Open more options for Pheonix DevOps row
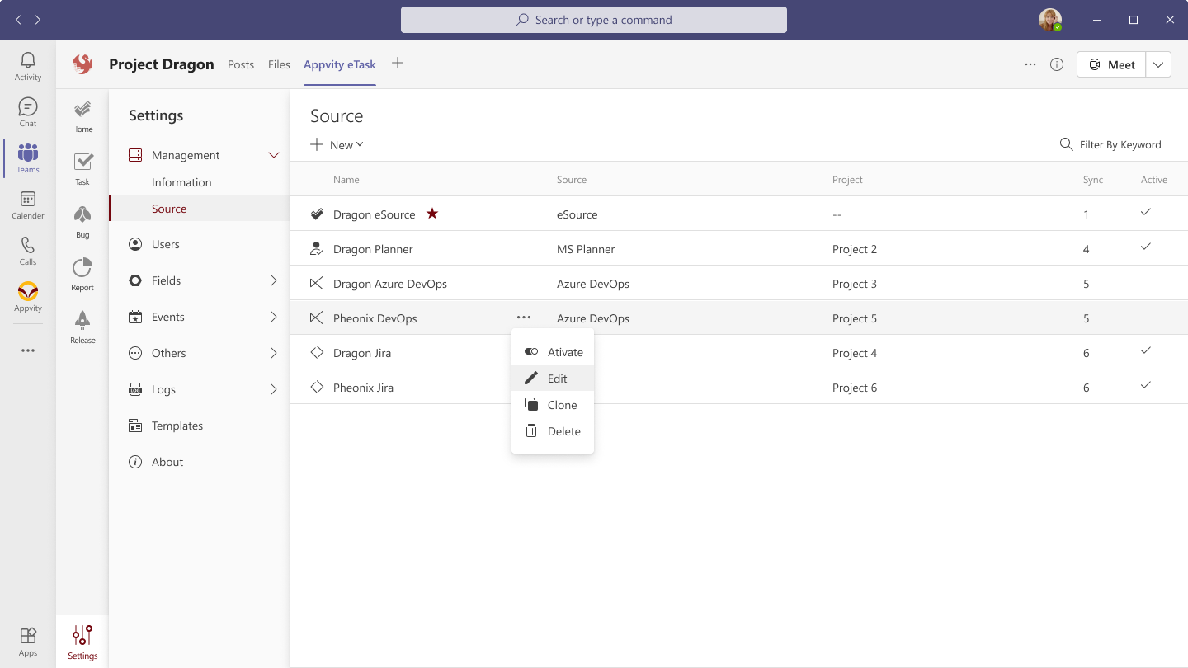This screenshot has width=1188, height=668. [524, 318]
